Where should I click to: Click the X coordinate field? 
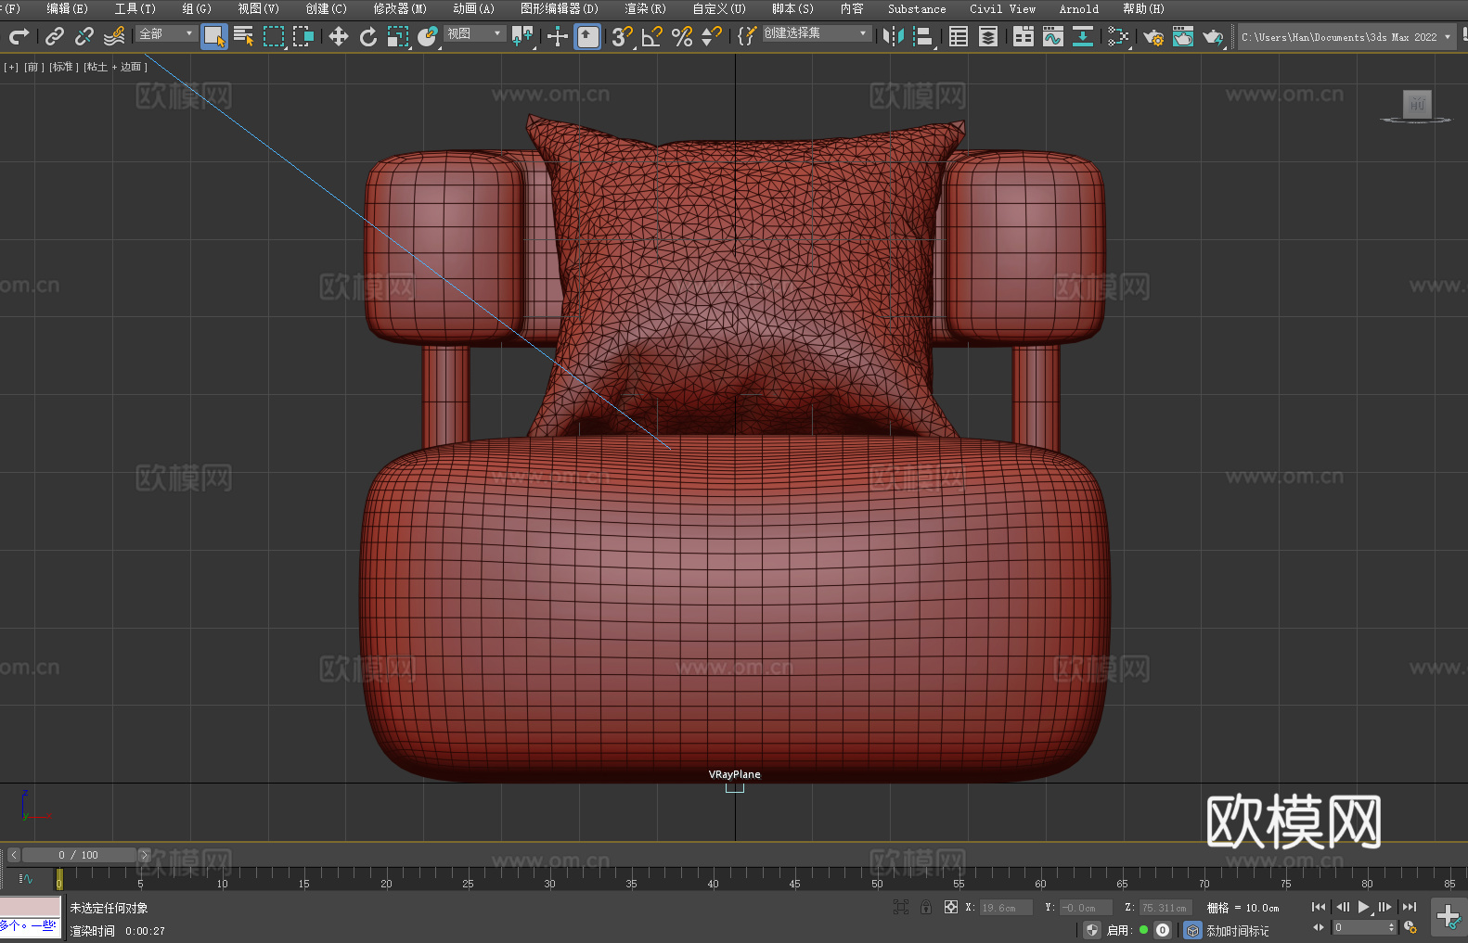click(x=1006, y=908)
